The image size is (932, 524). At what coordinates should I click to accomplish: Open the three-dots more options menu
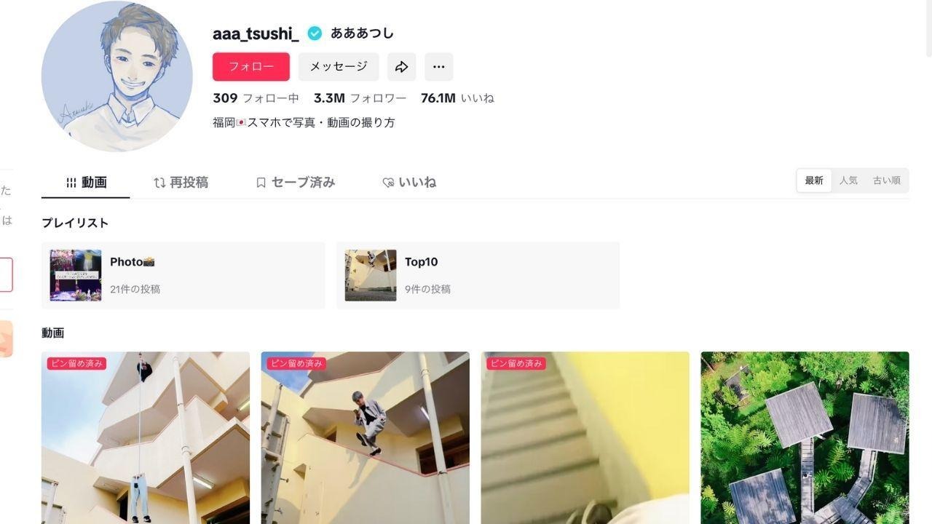[438, 67]
